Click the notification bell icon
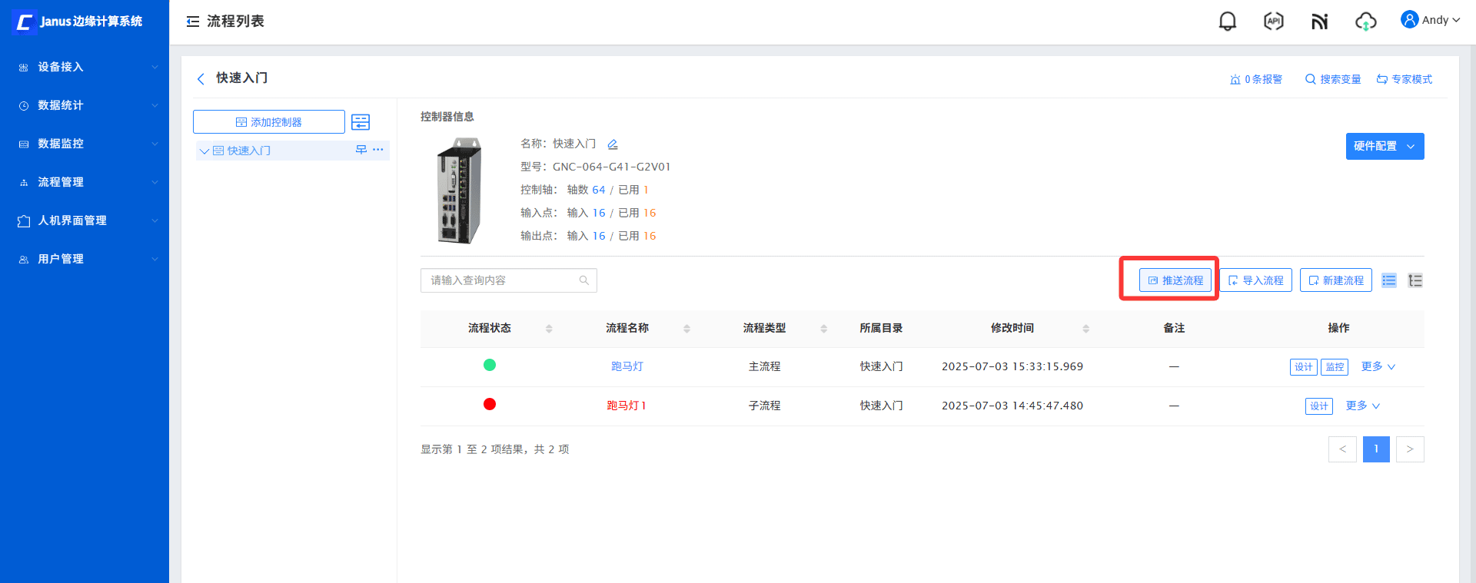The height and width of the screenshot is (583, 1476). (x=1228, y=22)
